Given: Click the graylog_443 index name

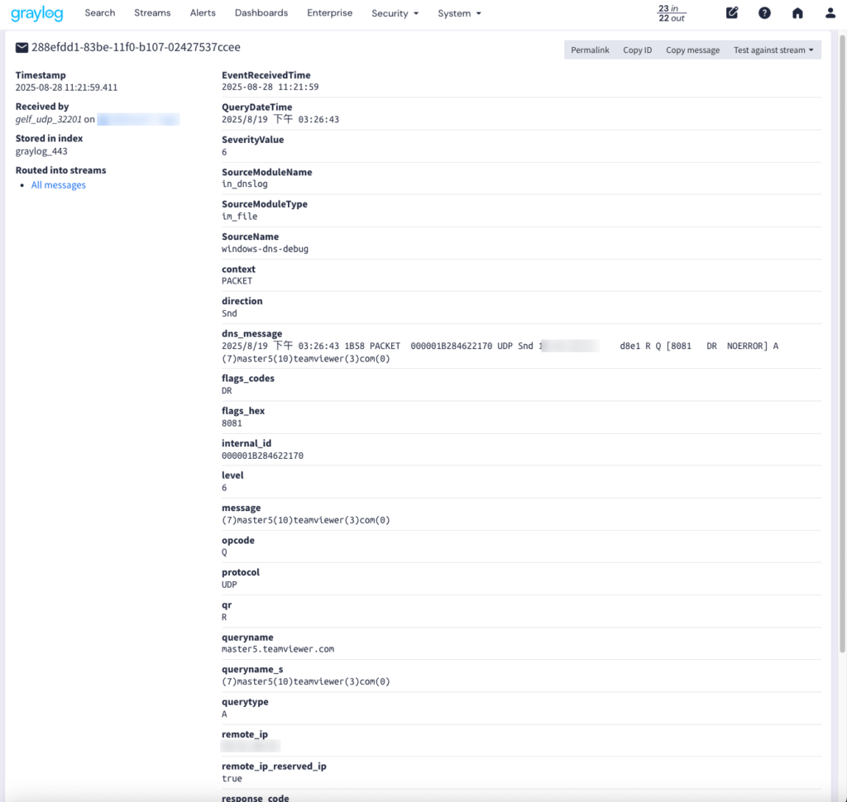Looking at the screenshot, I should (41, 151).
